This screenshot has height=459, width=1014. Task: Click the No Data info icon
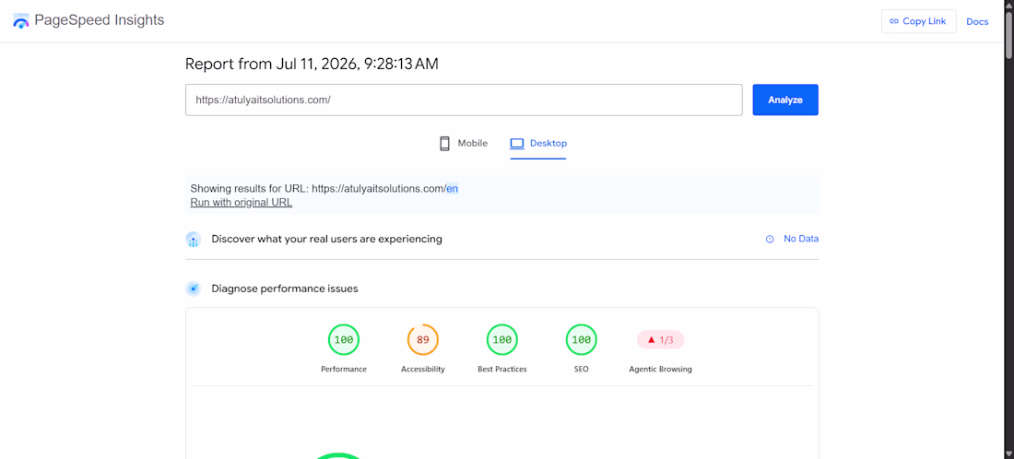770,240
